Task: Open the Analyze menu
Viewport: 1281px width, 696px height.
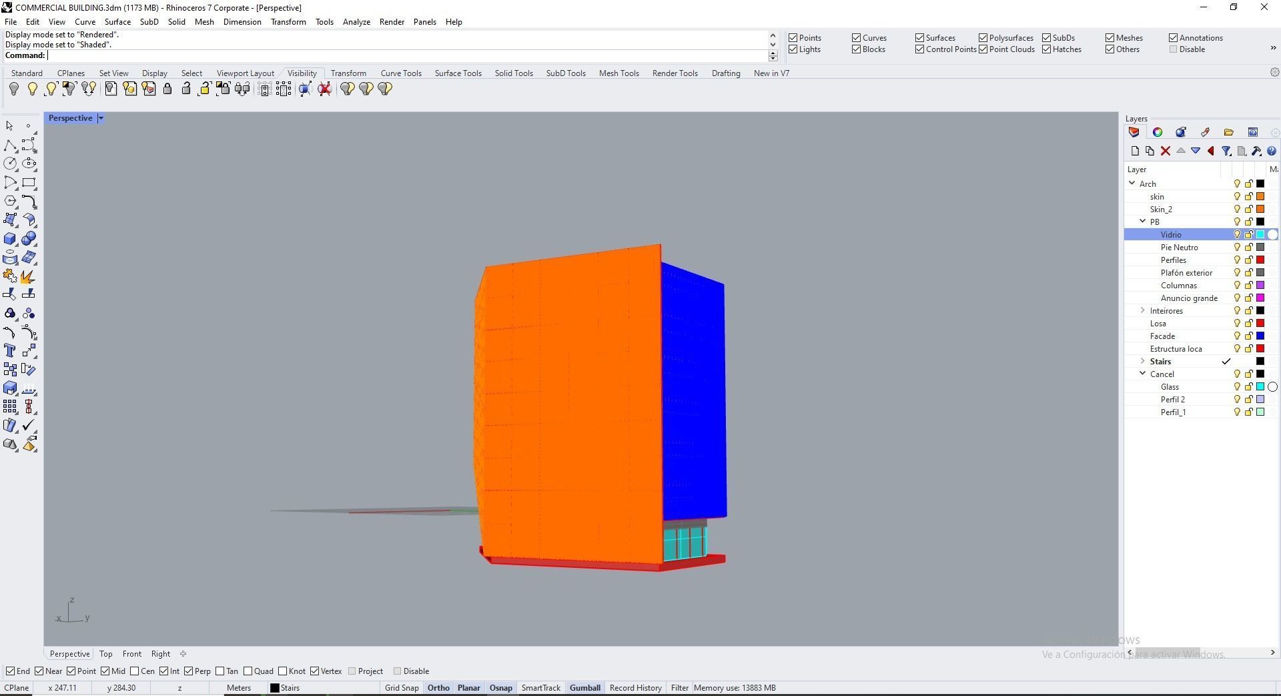Action: point(356,22)
